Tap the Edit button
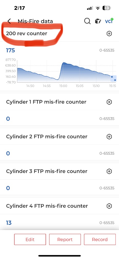Image resolution: width=119 pixels, height=259 pixels. coord(30,239)
